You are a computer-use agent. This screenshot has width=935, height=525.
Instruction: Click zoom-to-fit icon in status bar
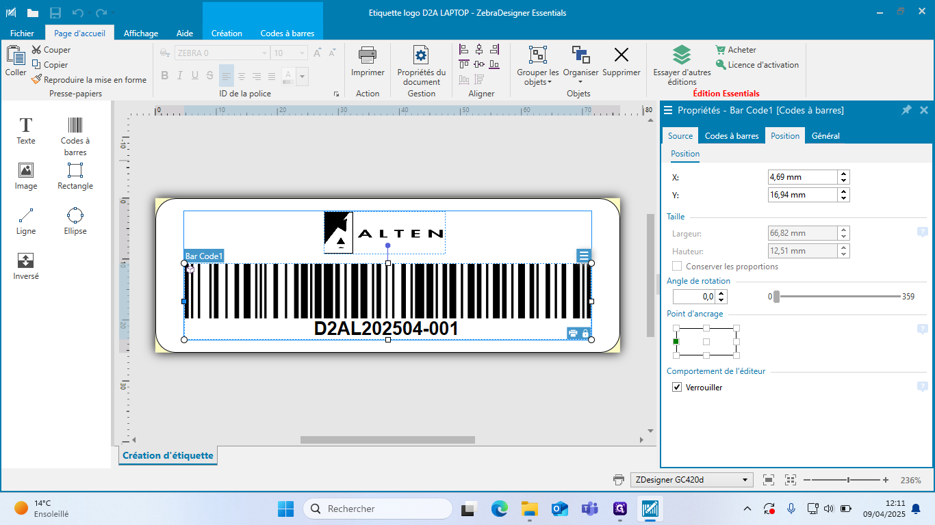coord(769,480)
